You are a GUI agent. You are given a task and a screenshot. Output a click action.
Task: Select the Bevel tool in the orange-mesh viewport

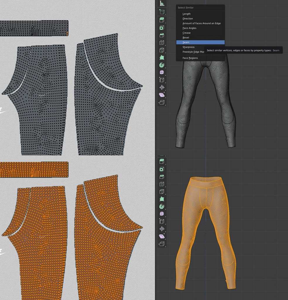pos(162,177)
